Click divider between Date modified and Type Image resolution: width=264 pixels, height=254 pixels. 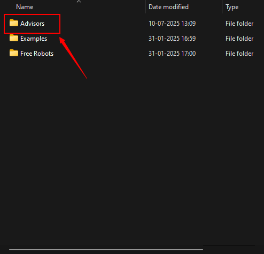click(222, 7)
